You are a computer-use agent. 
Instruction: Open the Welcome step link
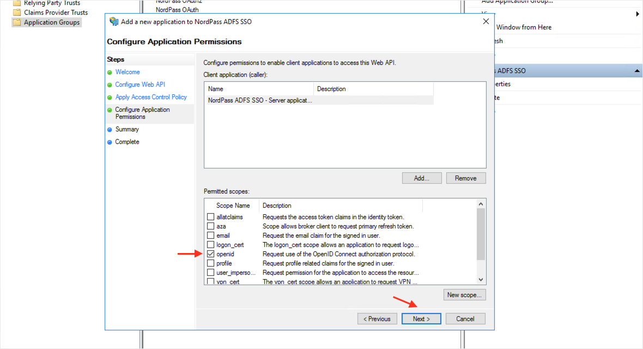tap(128, 72)
